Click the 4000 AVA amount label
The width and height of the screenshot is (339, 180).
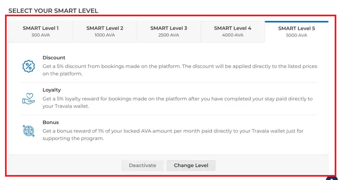click(x=233, y=35)
